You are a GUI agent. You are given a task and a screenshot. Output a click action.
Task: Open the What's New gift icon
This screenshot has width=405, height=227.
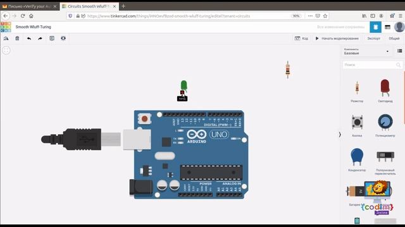click(392, 16)
